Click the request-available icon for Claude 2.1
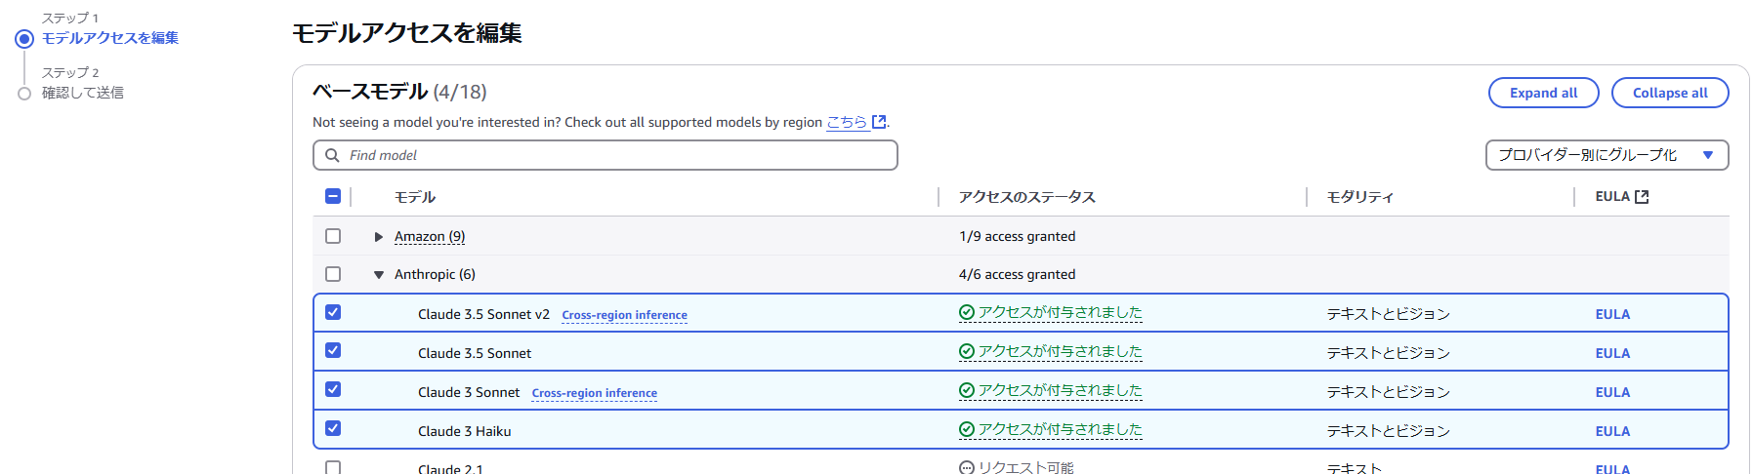This screenshot has width=1753, height=474. 967,468
